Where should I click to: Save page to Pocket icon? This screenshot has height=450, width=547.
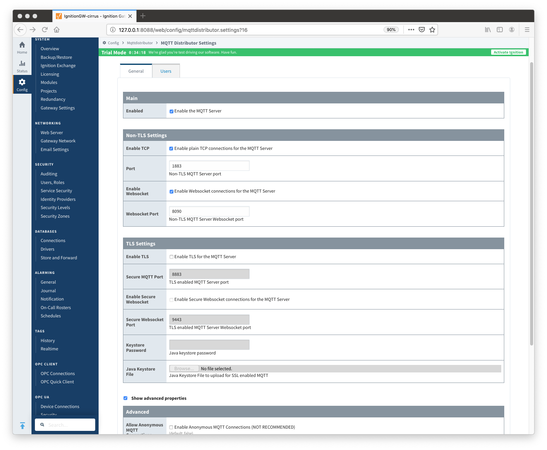pos(422,30)
